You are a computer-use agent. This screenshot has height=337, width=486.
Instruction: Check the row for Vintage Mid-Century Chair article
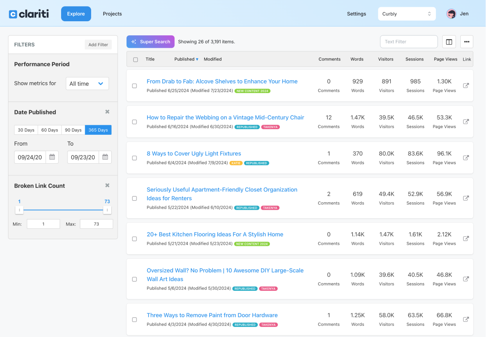135,122
